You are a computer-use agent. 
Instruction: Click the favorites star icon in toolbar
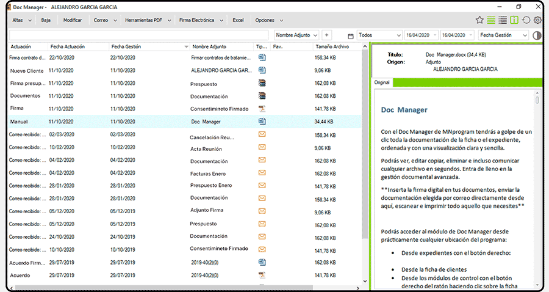[479, 20]
